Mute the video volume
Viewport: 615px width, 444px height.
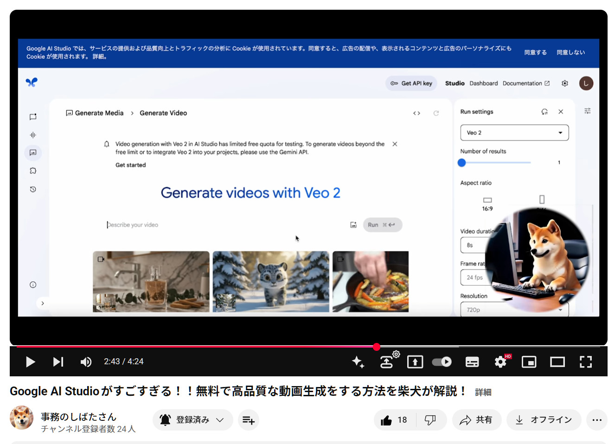86,362
